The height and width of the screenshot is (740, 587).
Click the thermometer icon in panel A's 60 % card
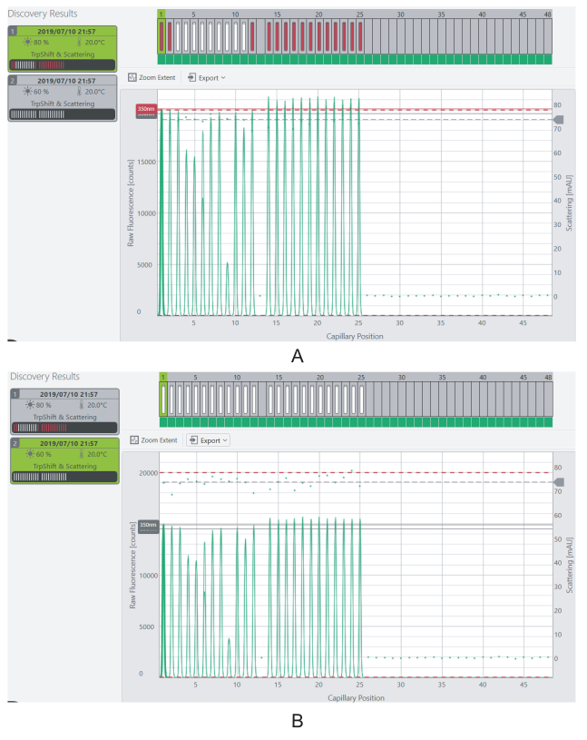[79, 91]
